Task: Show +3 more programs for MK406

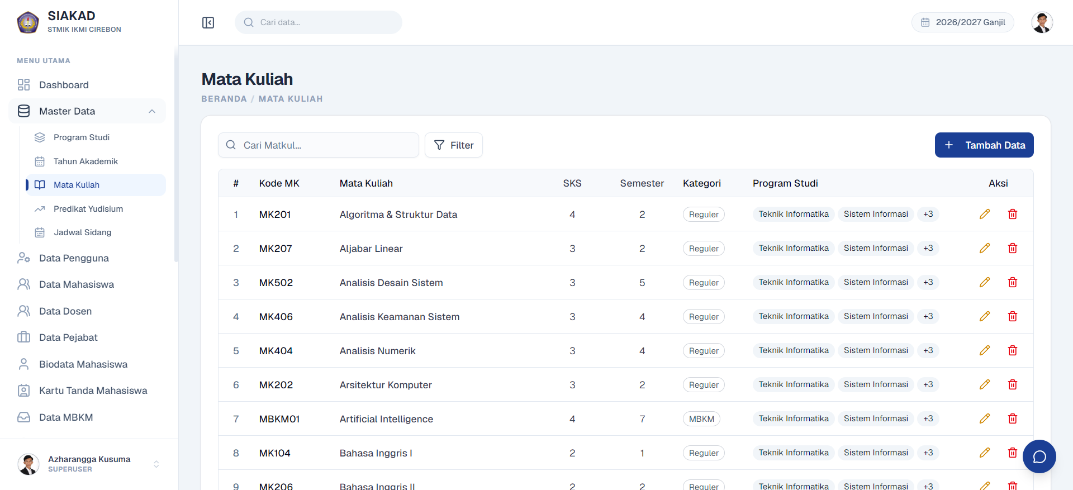Action: coord(928,316)
